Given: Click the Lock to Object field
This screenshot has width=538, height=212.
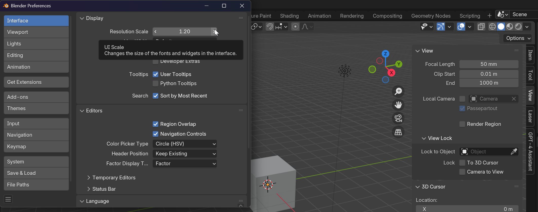Looking at the screenshot, I should pyautogui.click(x=489, y=152).
